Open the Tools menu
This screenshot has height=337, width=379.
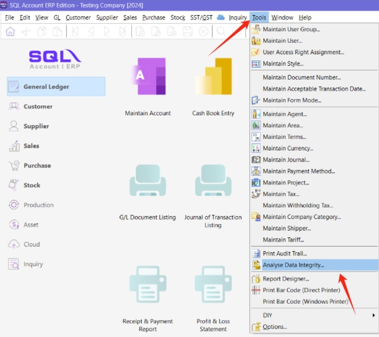tap(259, 18)
